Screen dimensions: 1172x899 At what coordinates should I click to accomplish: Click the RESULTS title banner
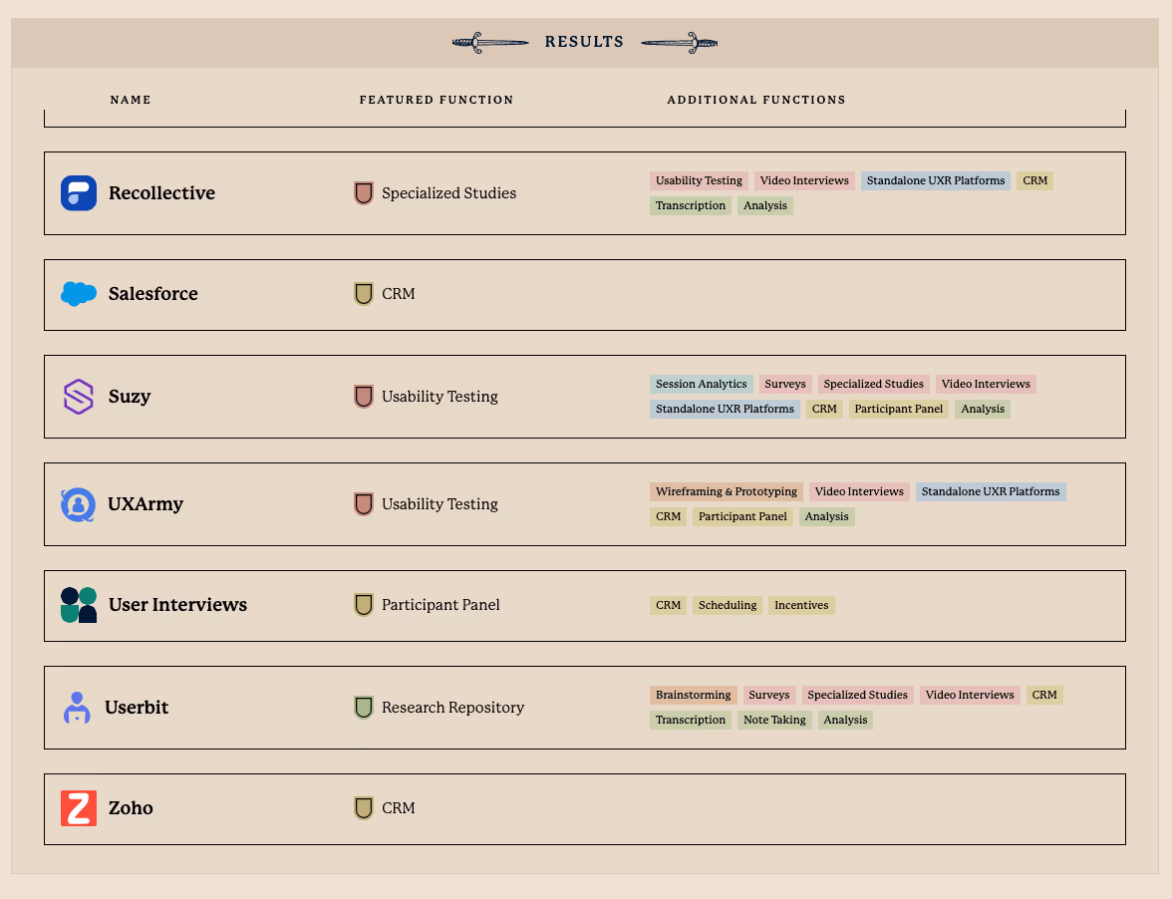coord(584,42)
